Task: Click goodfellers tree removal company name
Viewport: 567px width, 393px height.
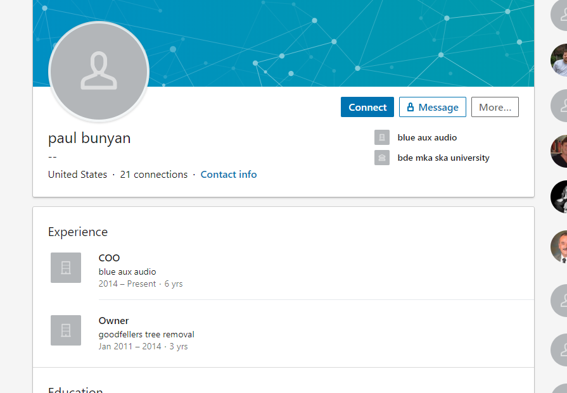Action: [x=146, y=335]
